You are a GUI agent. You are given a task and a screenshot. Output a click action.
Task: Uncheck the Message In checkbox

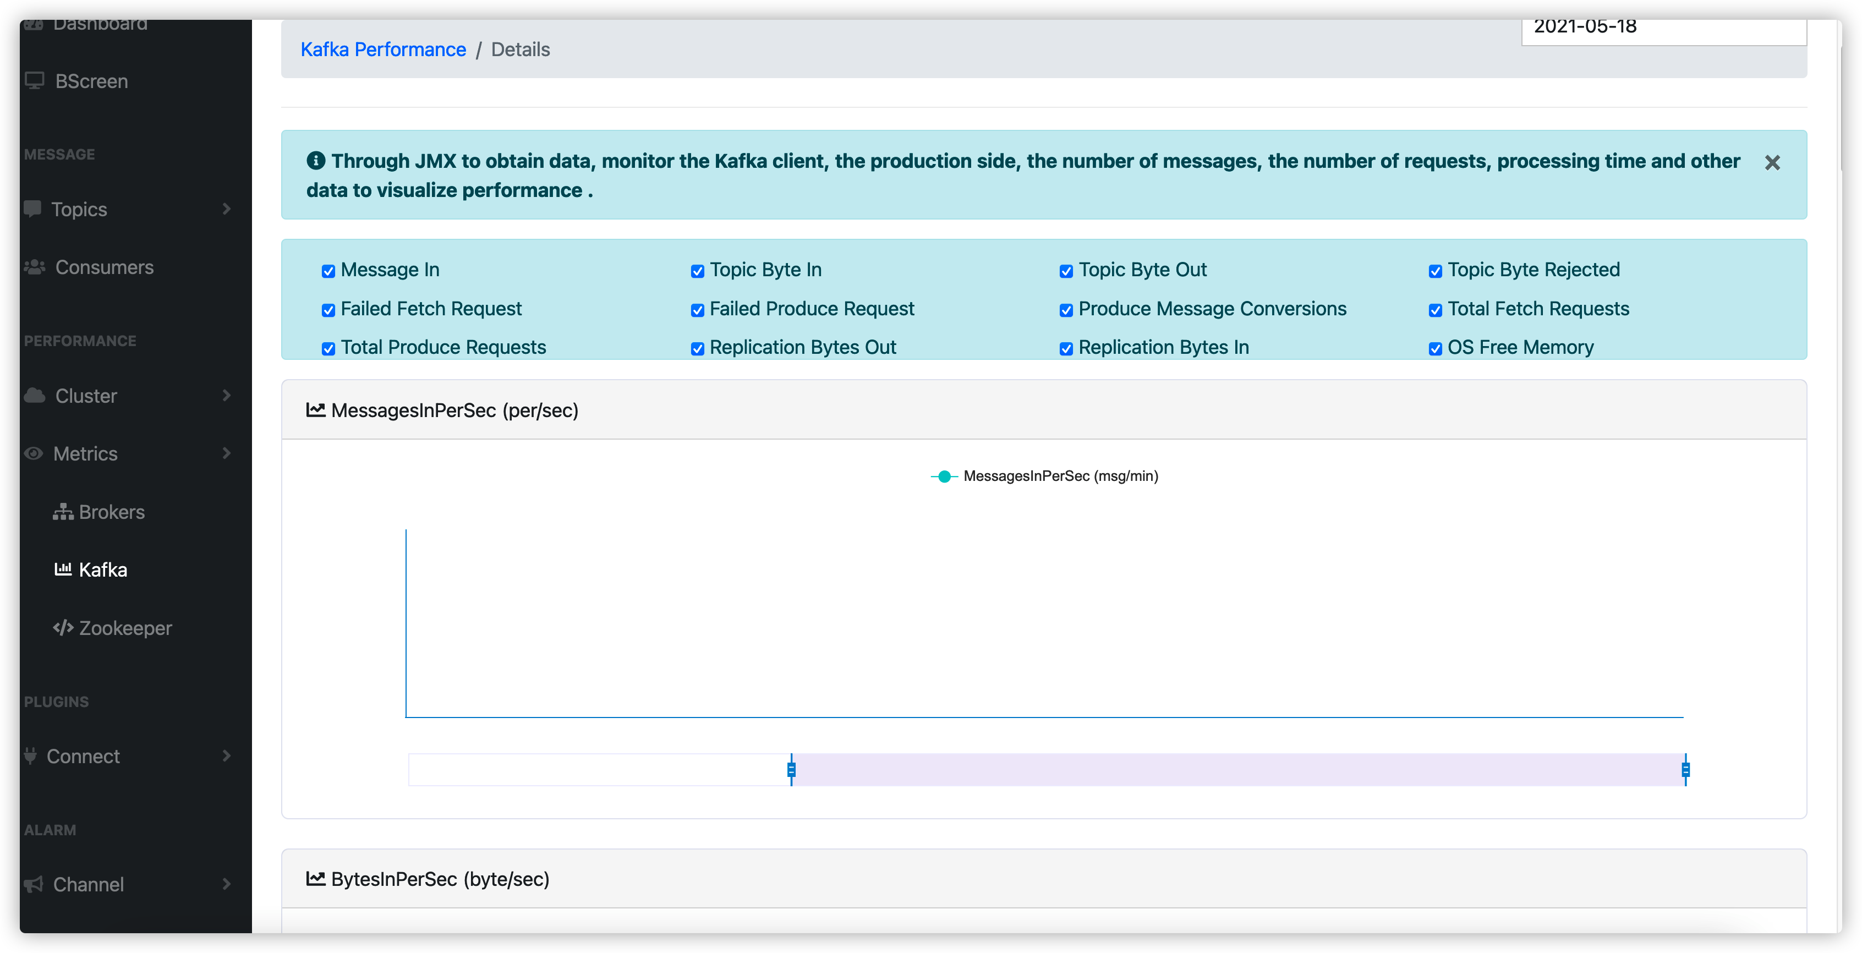pos(328,271)
